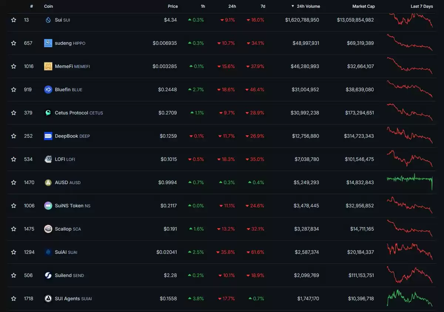The width and height of the screenshot is (444, 312).
Task: Open the sudeng HIPPO coin page
Action: pos(70,43)
